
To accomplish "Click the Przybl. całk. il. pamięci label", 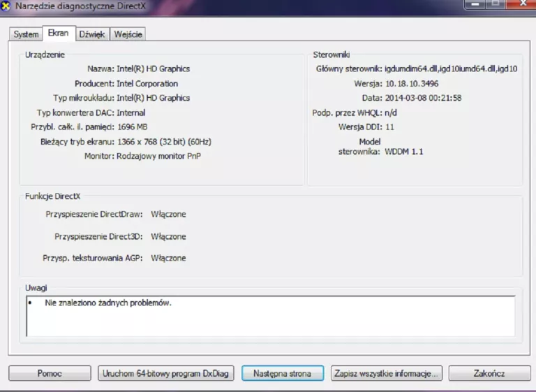I will [73, 127].
